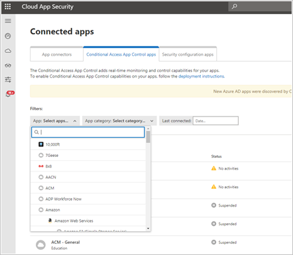Click the search magnifier in the header
This screenshot has height=255, width=293.
tap(235, 7)
